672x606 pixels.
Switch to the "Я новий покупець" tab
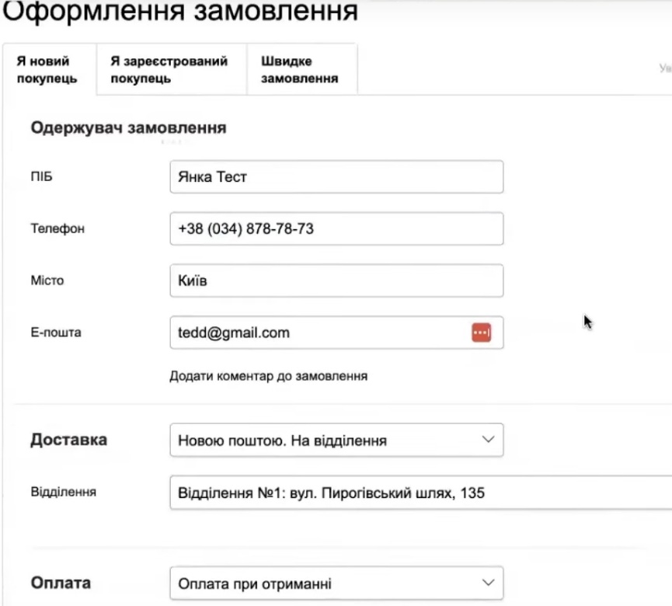[x=48, y=70]
